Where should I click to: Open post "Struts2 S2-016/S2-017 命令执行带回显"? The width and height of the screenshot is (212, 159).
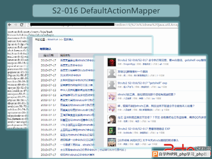coord(162,60)
